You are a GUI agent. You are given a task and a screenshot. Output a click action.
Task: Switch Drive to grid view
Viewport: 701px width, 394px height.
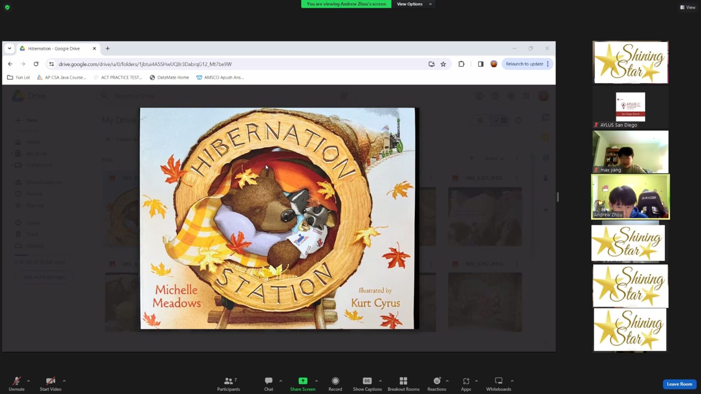(500, 120)
